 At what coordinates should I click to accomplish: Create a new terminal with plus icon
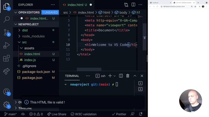tap(110, 76)
